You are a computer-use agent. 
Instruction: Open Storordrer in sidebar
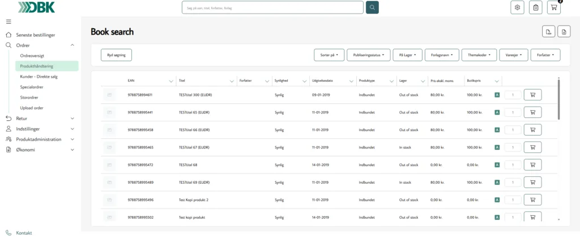click(x=29, y=98)
